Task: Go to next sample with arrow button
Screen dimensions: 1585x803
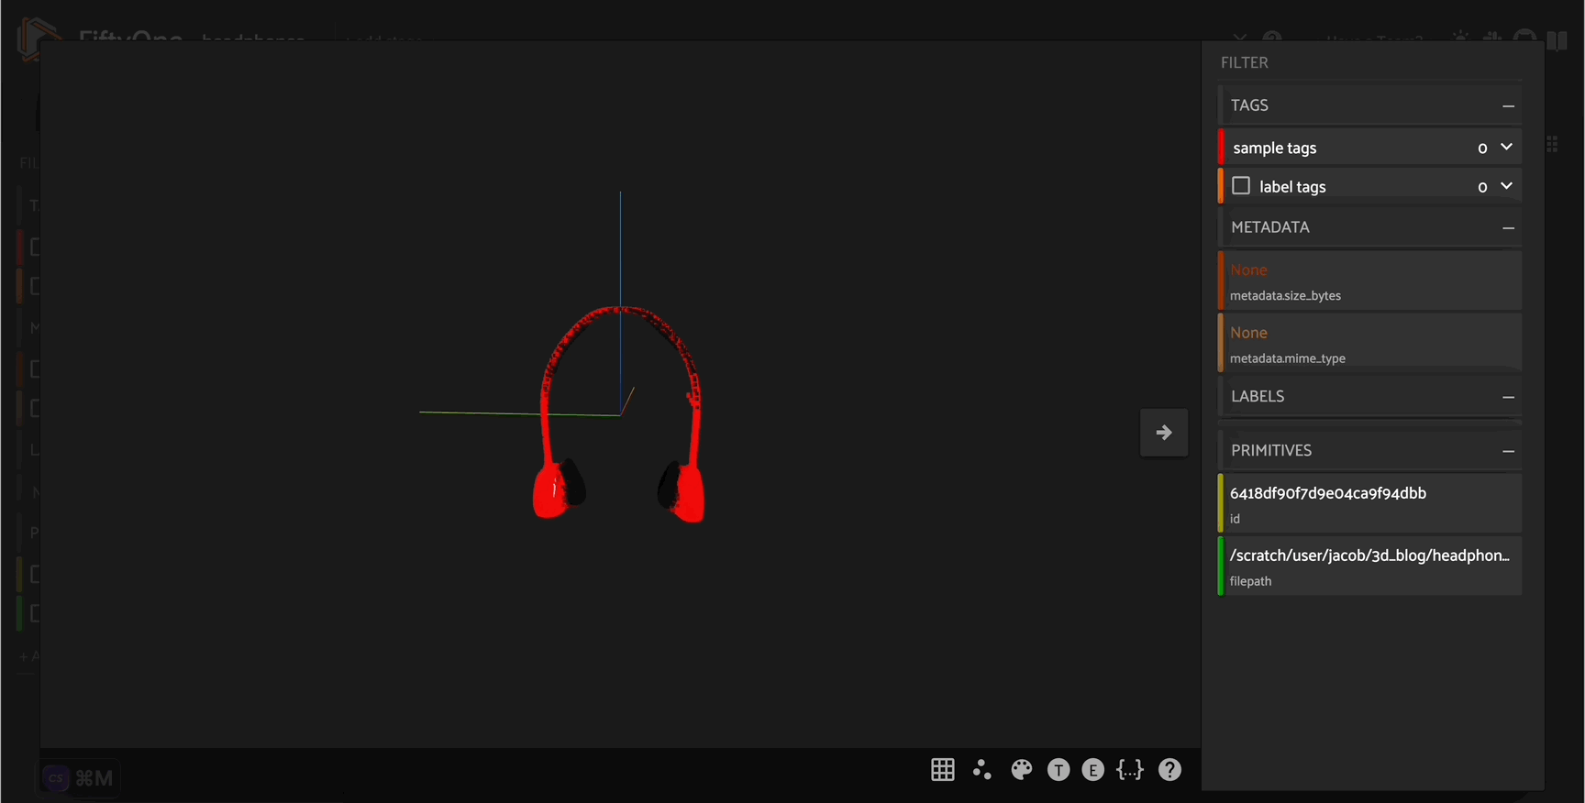Action: tap(1164, 433)
